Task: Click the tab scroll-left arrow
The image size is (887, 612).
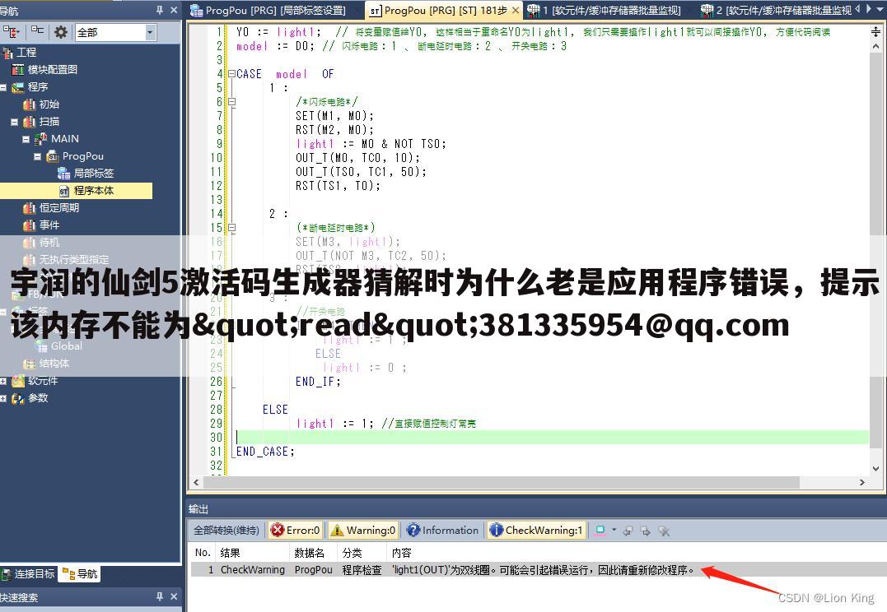Action: point(858,9)
